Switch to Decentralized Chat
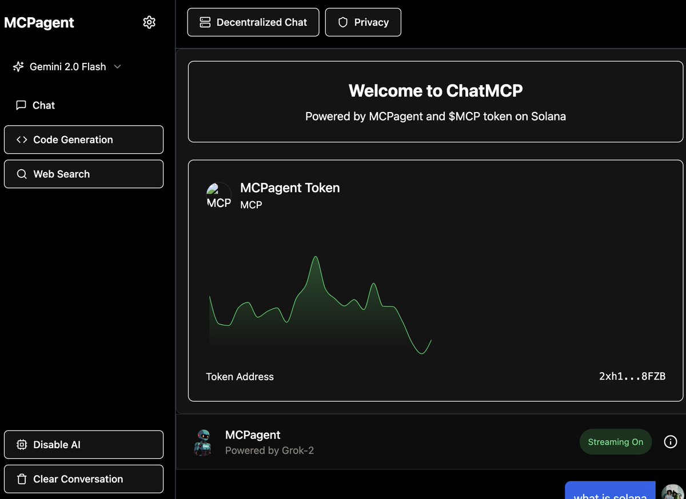This screenshot has height=499, width=686. click(x=253, y=22)
